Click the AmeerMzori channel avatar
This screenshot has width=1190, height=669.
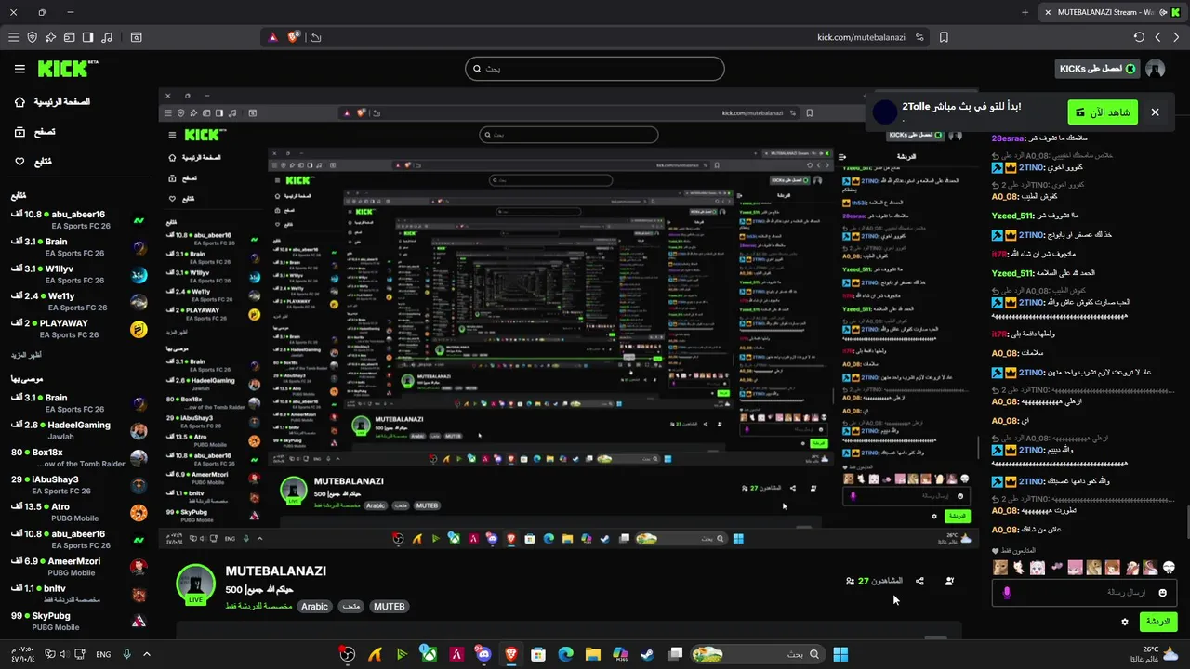pyautogui.click(x=139, y=568)
